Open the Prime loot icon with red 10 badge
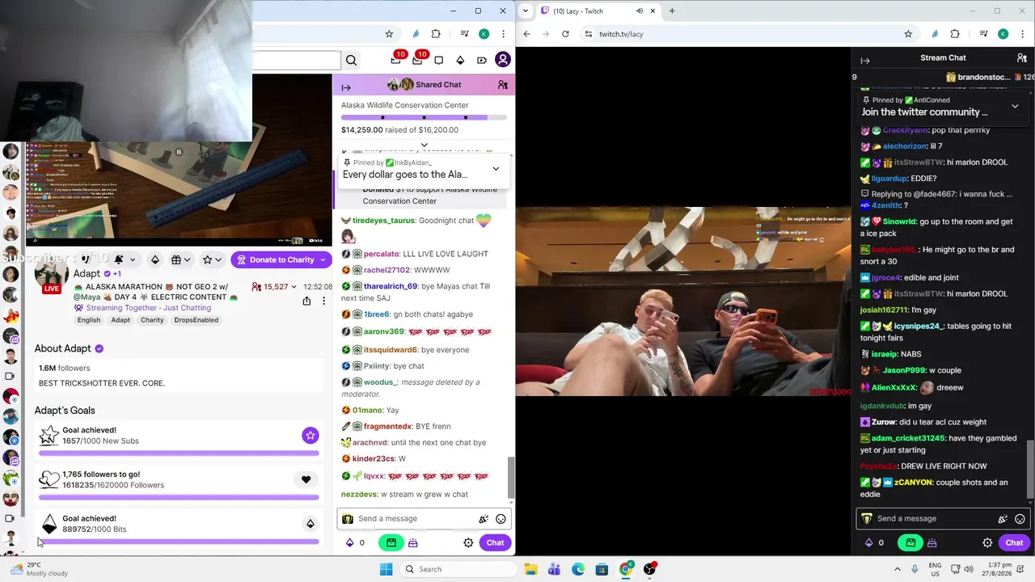Viewport: 1035px width, 582px height. [x=396, y=60]
